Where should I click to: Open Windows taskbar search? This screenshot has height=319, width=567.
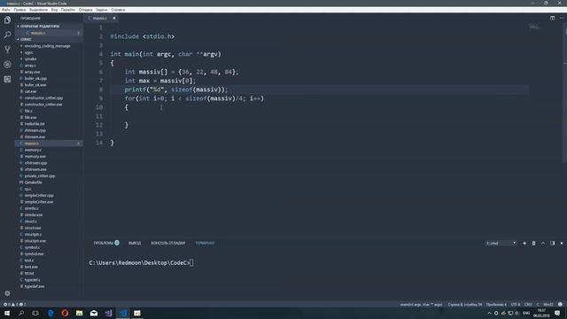pyautogui.click(x=21, y=313)
